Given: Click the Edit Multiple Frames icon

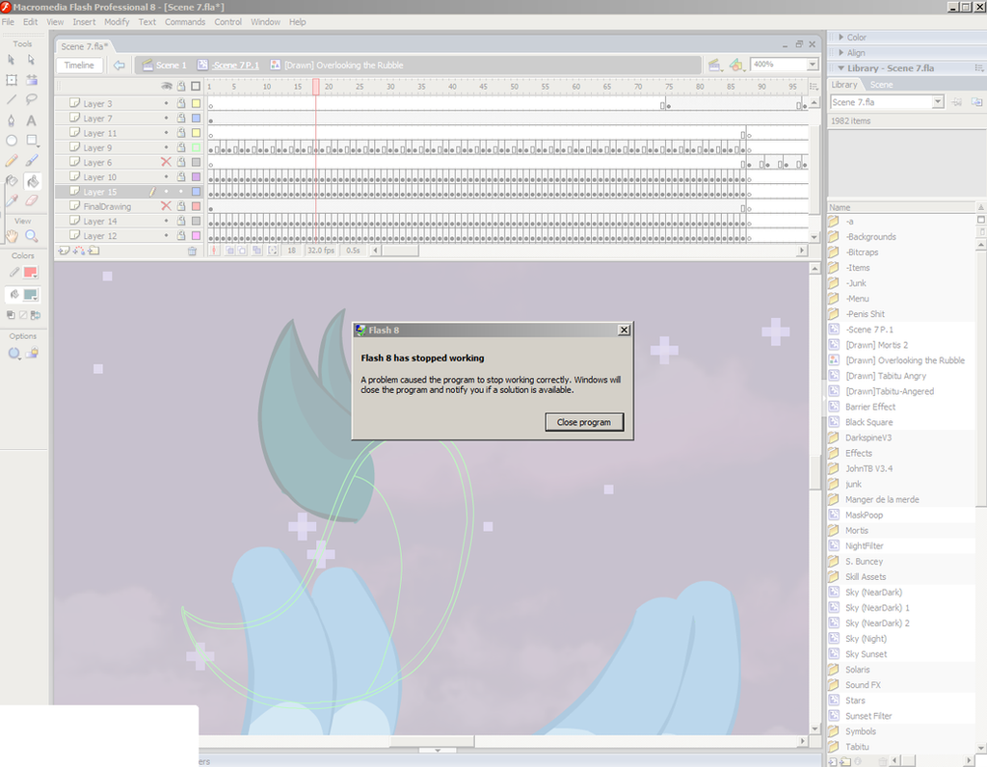Looking at the screenshot, I should 257,251.
